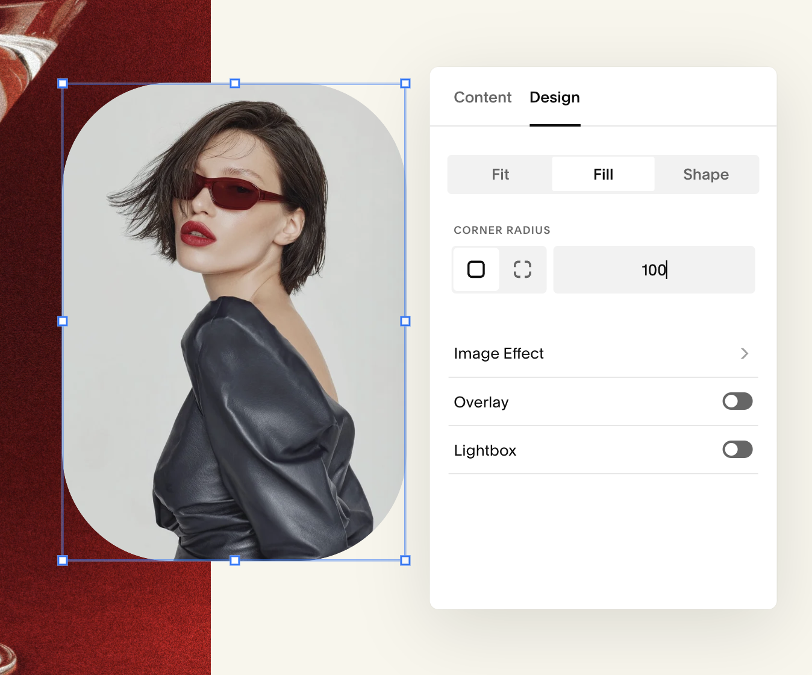812x675 pixels.
Task: Click the top-left selection handle of image
Action: [x=63, y=83]
